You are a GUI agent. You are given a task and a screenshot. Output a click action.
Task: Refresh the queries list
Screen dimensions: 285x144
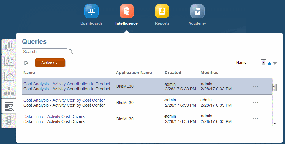tap(26, 63)
